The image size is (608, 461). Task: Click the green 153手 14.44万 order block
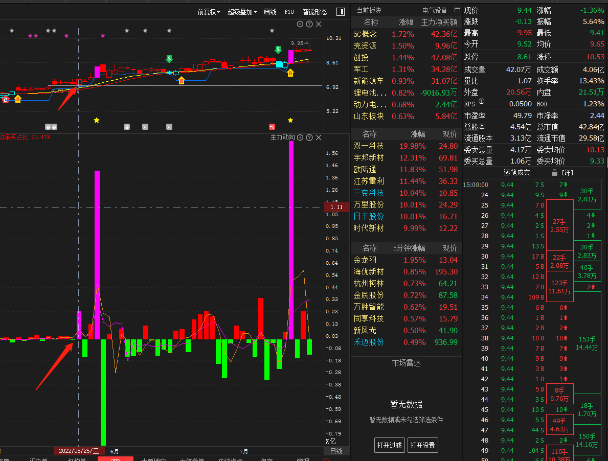(587, 343)
